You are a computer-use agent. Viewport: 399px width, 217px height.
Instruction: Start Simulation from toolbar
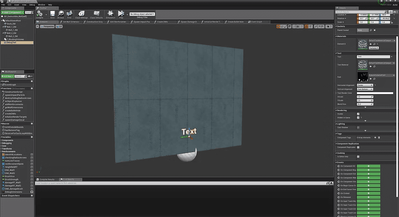pyautogui.click(x=110, y=14)
